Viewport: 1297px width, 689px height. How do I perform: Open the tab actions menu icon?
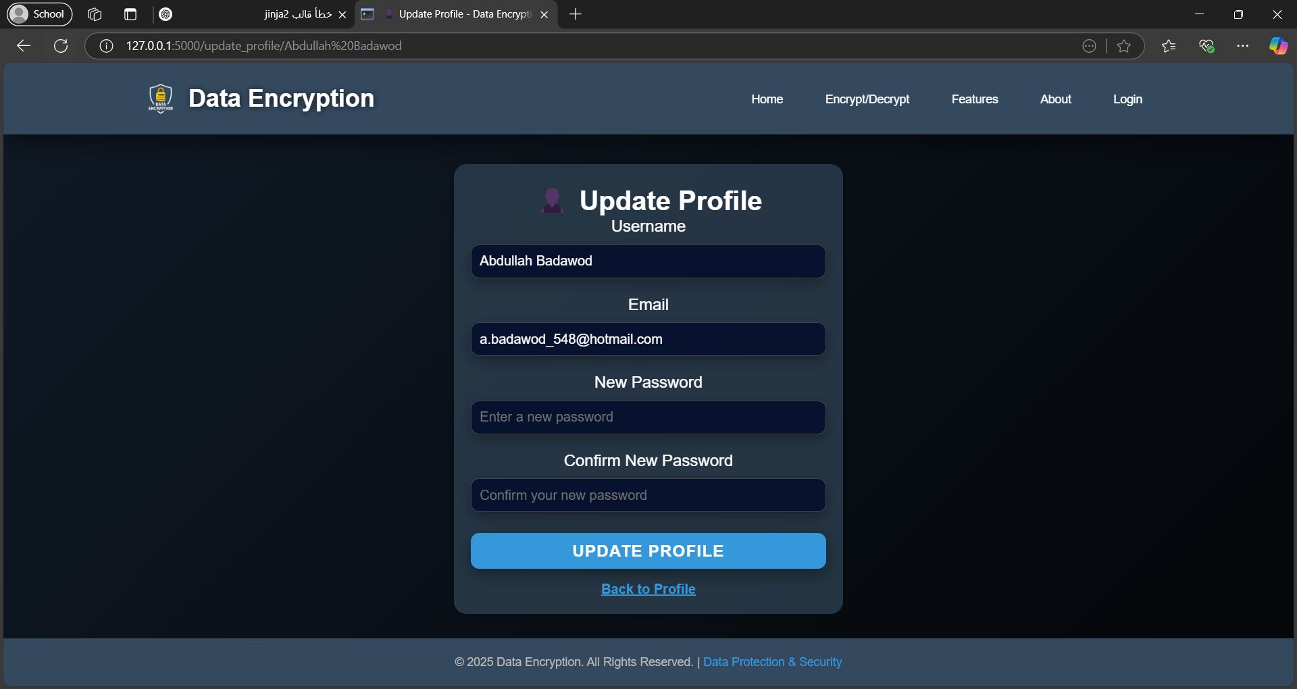[x=130, y=14]
